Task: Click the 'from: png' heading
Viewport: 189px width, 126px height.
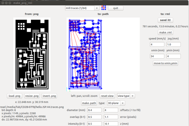Action: point(32,14)
